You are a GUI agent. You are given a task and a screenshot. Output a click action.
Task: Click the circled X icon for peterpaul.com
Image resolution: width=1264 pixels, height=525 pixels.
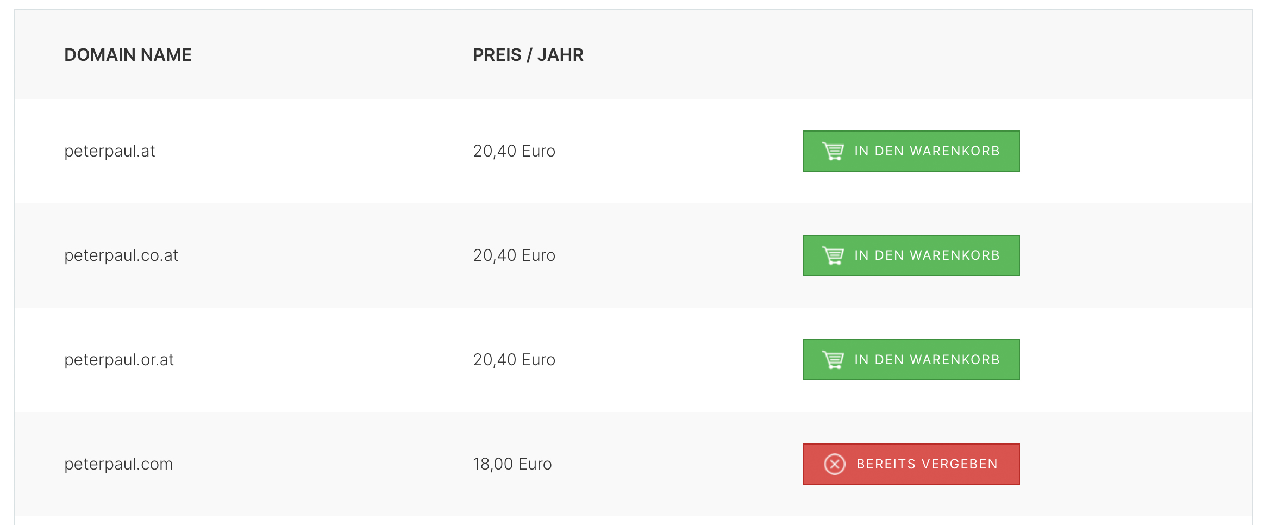[835, 464]
